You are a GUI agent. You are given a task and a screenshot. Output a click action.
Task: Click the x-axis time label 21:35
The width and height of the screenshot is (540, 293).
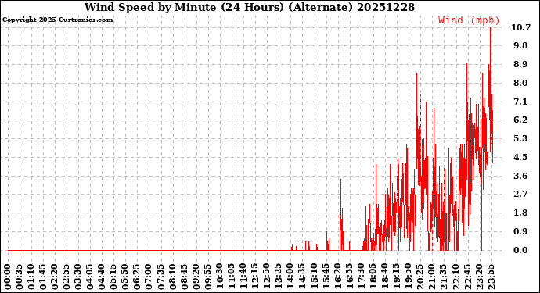point(444,277)
